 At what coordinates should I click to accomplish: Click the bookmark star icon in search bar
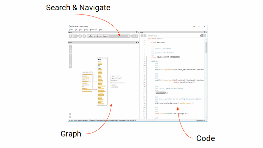point(133,36)
